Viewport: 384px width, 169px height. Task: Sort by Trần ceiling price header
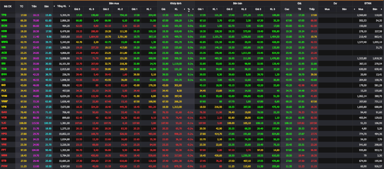pyautogui.click(x=34, y=6)
